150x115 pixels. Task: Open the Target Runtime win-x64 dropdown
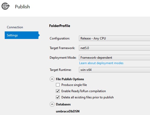114,70
